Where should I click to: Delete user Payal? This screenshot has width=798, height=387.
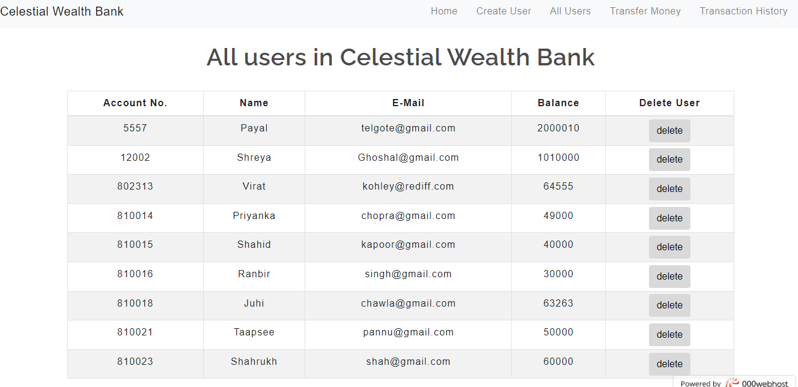pos(669,130)
